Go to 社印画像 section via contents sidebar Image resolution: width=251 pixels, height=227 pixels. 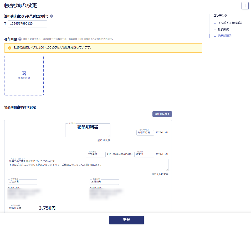tap(223, 30)
